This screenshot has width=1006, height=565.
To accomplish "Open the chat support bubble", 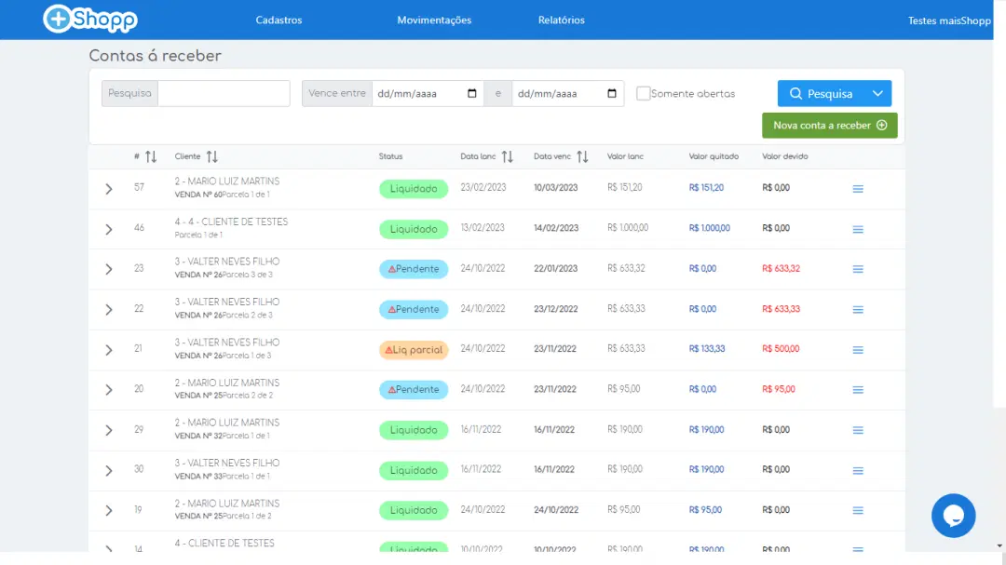I will pos(953,515).
